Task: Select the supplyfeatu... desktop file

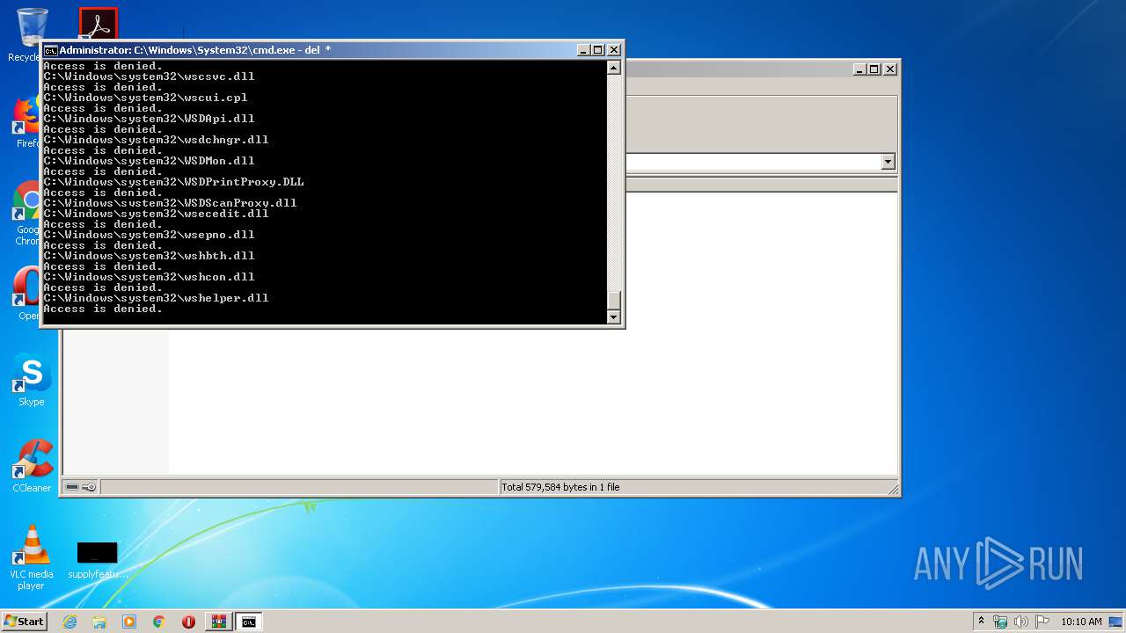Action: 98,560
